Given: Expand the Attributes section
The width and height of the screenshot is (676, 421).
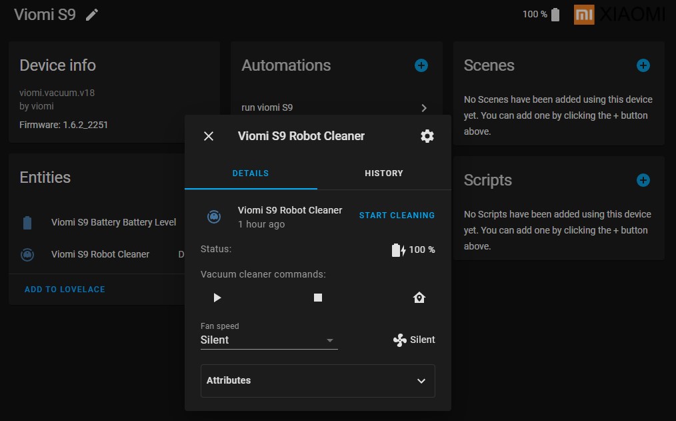Looking at the screenshot, I should coord(318,381).
